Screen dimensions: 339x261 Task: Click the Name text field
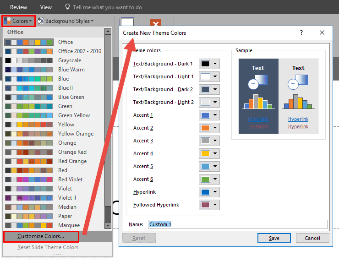pos(237,224)
